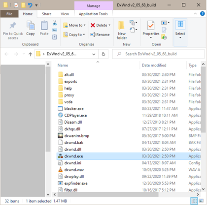Go up one folder level
The image size is (207, 205).
click(30, 54)
